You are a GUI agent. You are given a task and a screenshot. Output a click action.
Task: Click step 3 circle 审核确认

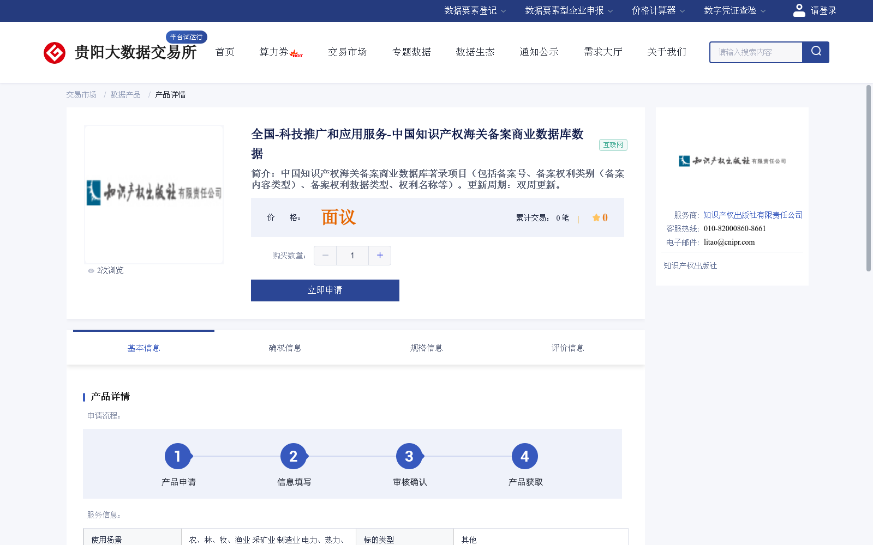pos(409,456)
